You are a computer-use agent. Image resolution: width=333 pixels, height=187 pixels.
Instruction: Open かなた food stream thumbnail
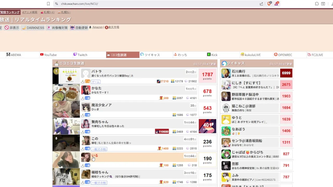66,92
